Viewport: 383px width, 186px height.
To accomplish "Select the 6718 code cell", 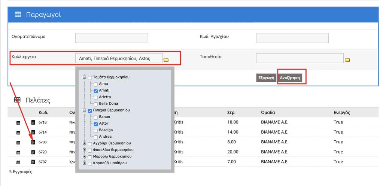I will click(43, 122).
